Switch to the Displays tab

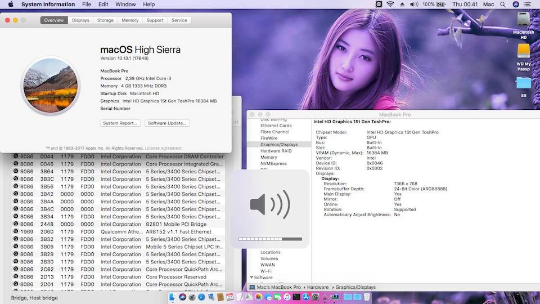(80, 20)
